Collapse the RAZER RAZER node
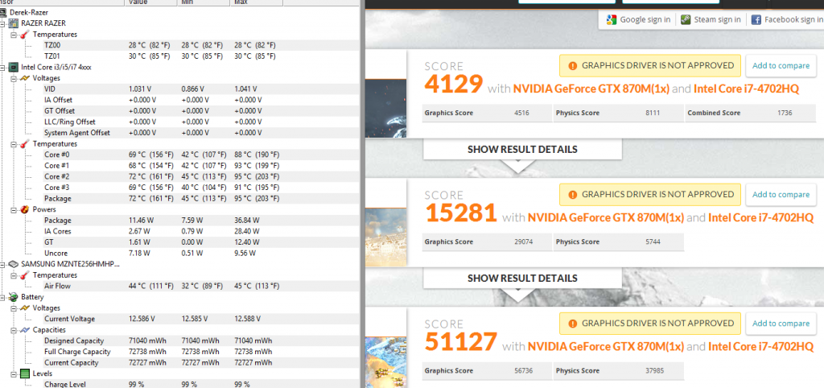This screenshot has height=388, width=824. coord(4,23)
